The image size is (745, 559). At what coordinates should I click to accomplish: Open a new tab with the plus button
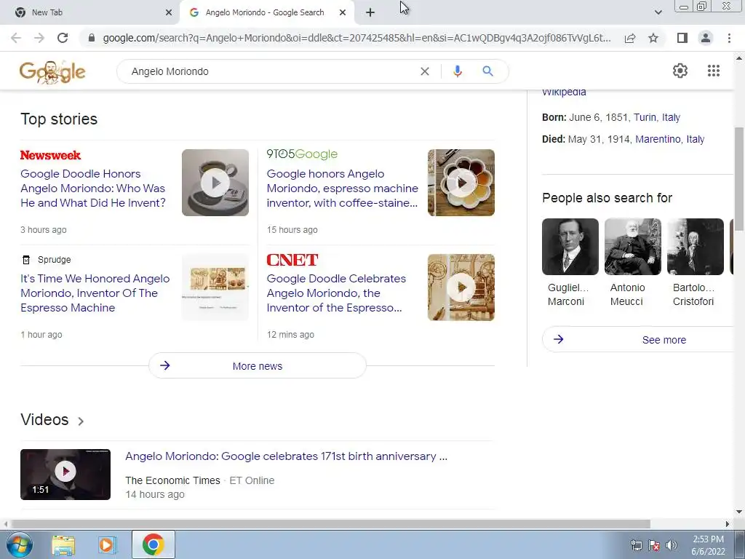coord(370,12)
